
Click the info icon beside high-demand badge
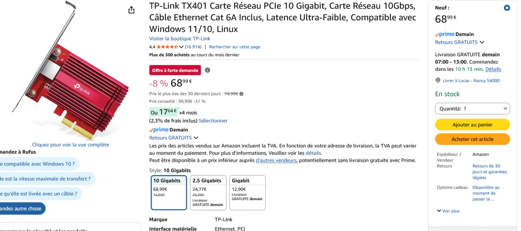coord(208,70)
